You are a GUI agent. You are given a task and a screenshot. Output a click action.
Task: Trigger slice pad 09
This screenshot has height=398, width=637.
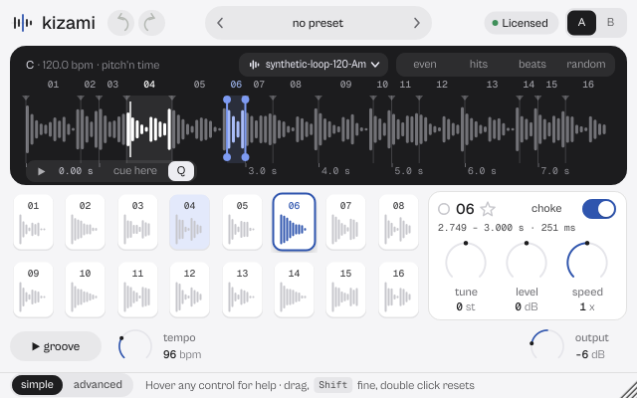click(33, 290)
